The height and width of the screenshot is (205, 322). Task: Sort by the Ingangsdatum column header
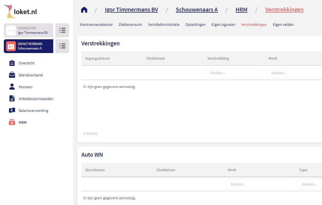97,59
